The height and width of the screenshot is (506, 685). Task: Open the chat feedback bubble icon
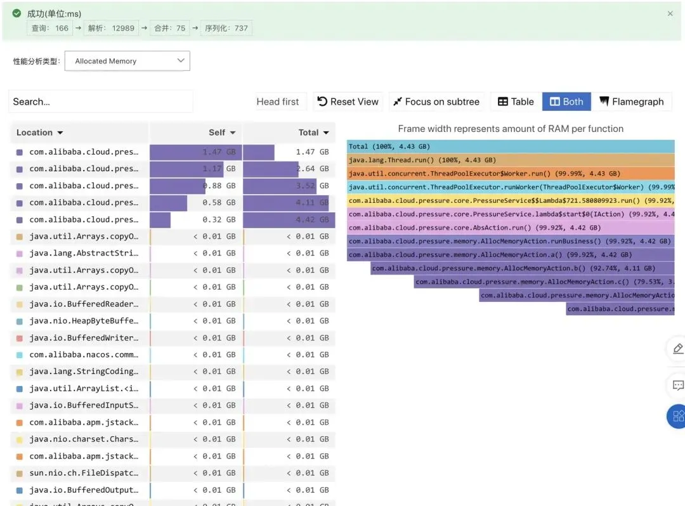tap(677, 385)
